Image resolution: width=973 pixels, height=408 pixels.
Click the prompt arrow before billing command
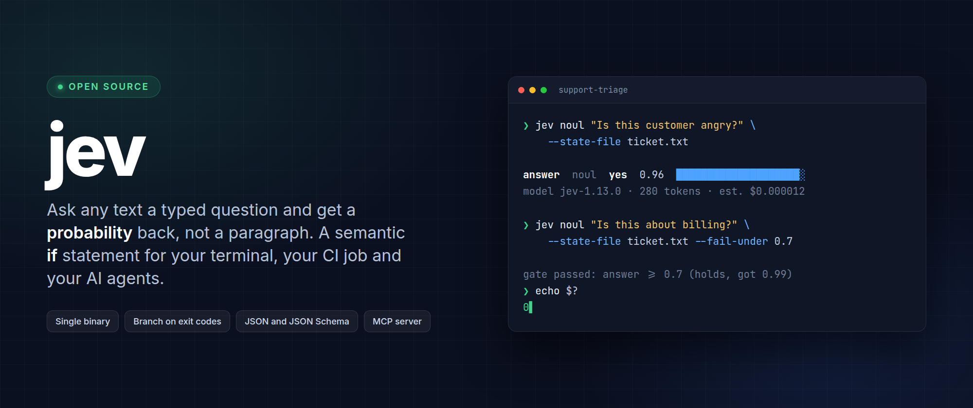click(x=526, y=225)
